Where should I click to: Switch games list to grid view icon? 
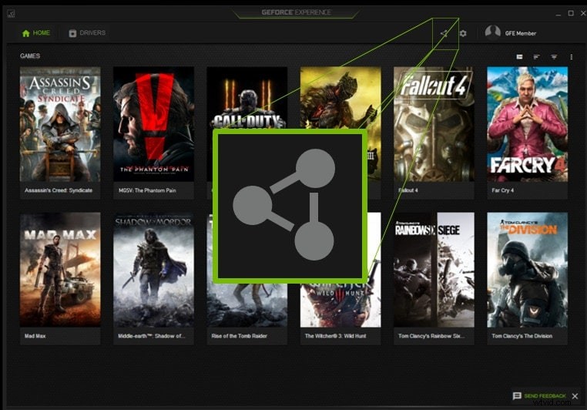(x=519, y=57)
